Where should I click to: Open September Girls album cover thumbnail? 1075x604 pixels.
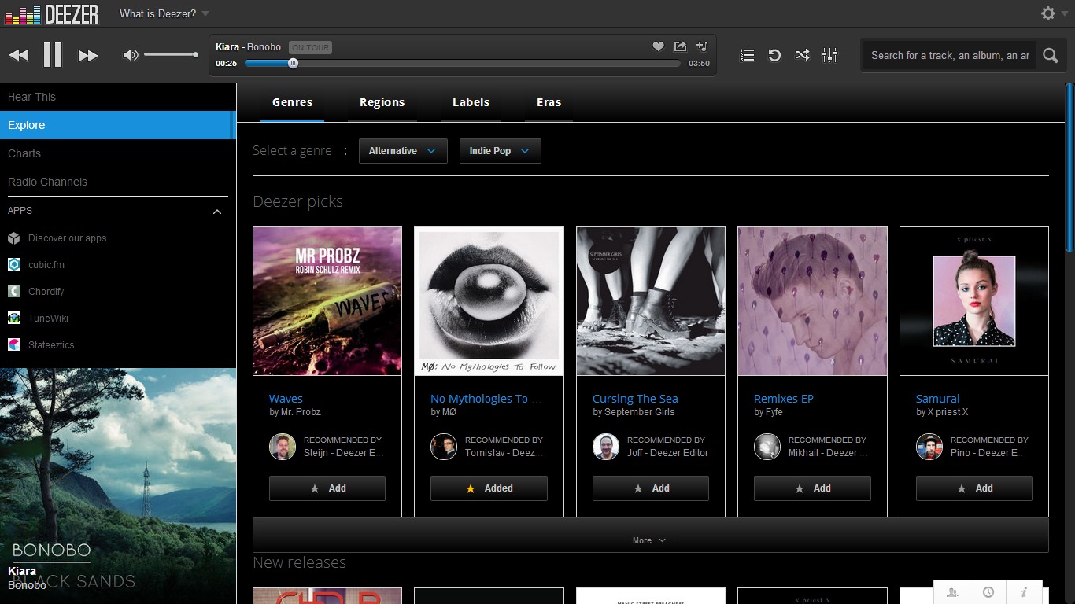tap(651, 301)
